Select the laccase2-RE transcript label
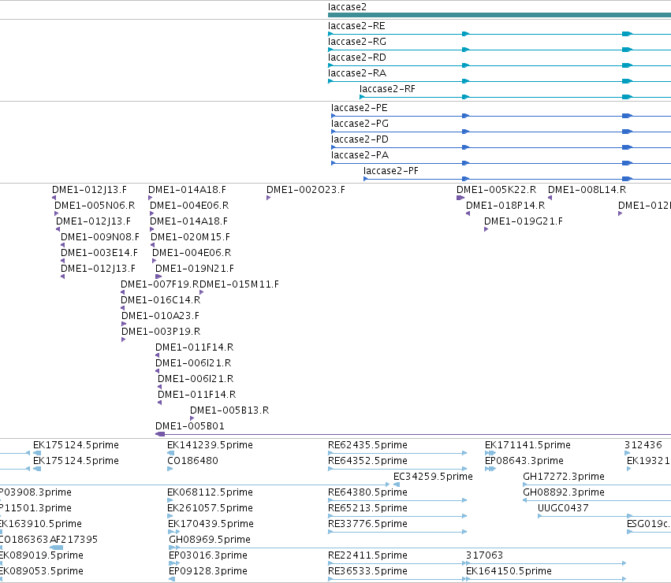The width and height of the screenshot is (671, 583). 356,26
